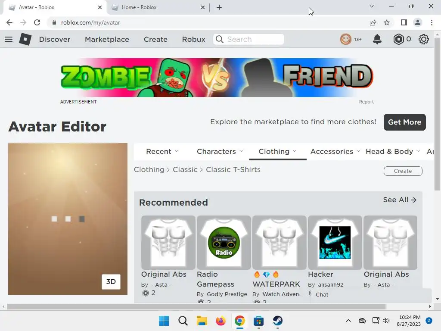Switch to Home - Roblox tab

pyautogui.click(x=159, y=7)
